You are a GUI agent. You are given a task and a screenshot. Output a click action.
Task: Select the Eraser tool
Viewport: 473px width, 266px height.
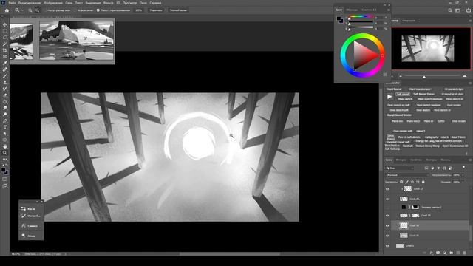[x=5, y=95]
